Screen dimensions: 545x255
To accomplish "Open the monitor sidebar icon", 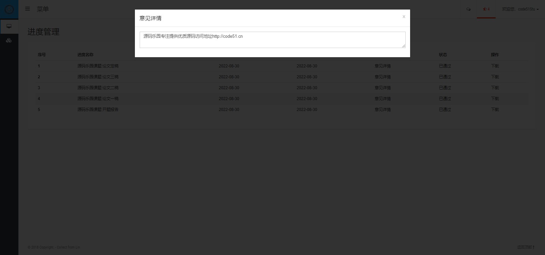I will pos(9,26).
